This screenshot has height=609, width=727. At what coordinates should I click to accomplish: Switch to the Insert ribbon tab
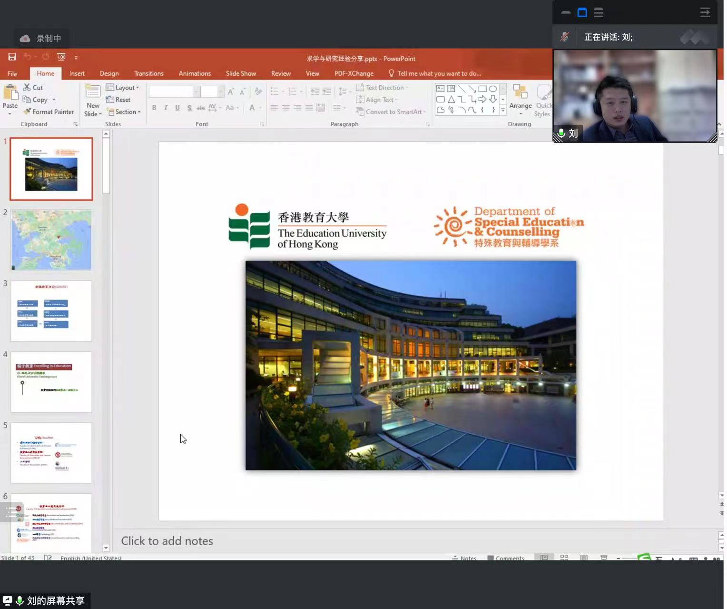(x=77, y=73)
